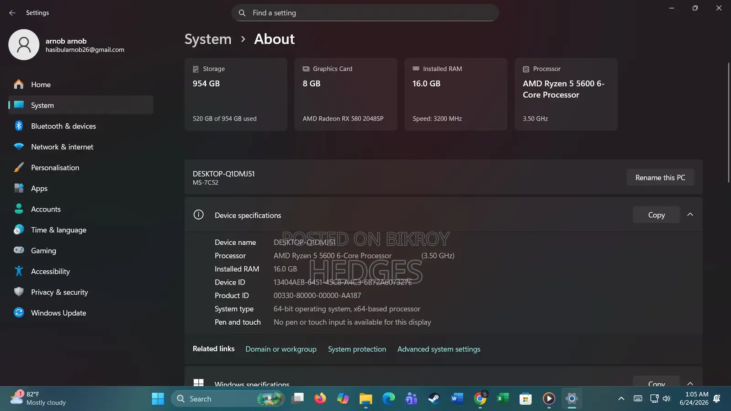Open the notification bell icon

tap(717, 399)
